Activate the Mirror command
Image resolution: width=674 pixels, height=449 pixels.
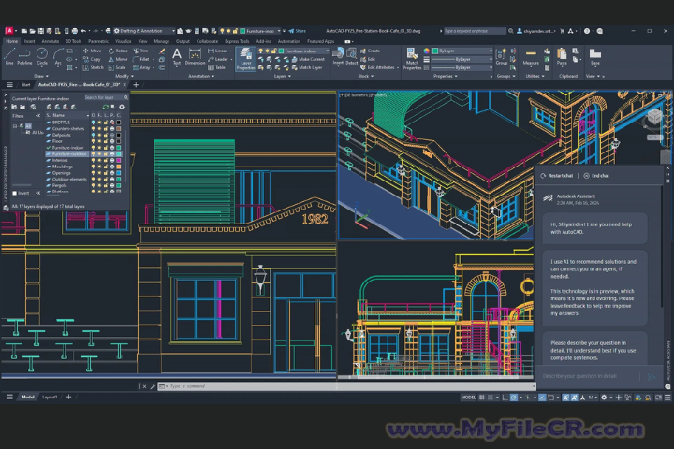point(118,59)
